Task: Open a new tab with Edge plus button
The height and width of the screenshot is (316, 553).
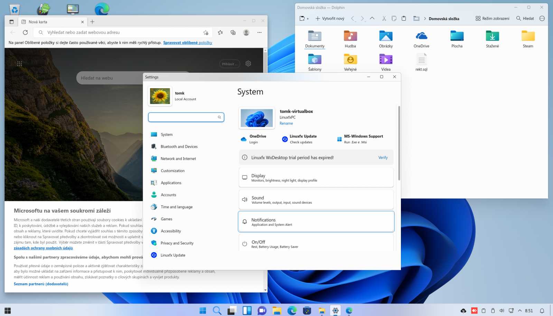Action: pyautogui.click(x=92, y=22)
